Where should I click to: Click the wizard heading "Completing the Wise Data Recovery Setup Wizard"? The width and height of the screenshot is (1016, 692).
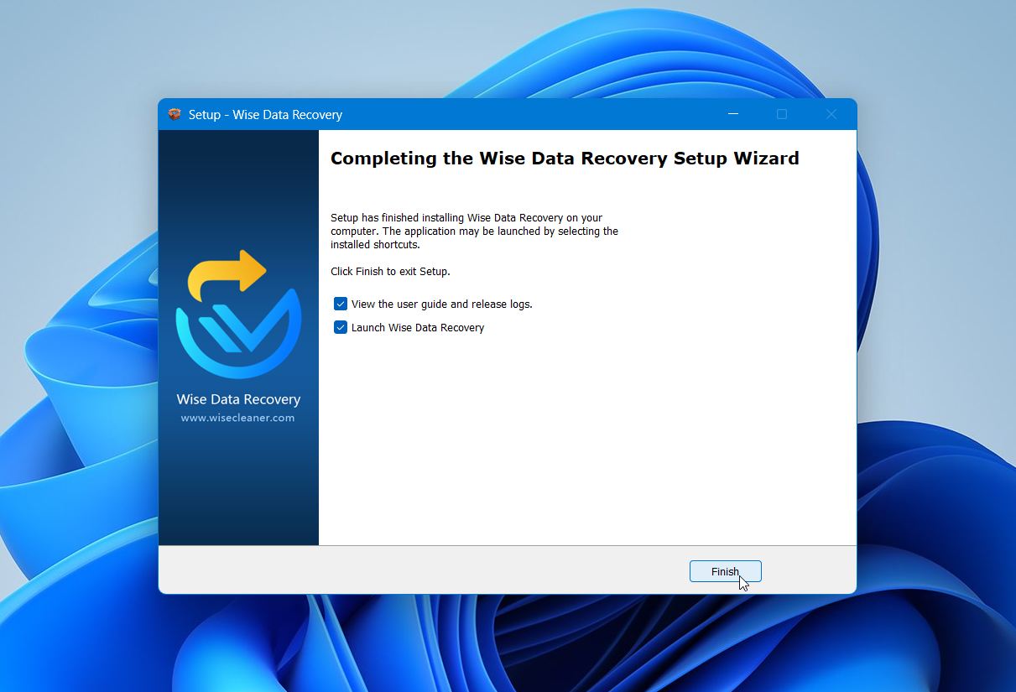[564, 158]
